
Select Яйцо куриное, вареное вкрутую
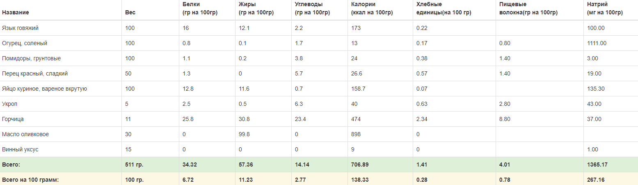tap(44, 89)
